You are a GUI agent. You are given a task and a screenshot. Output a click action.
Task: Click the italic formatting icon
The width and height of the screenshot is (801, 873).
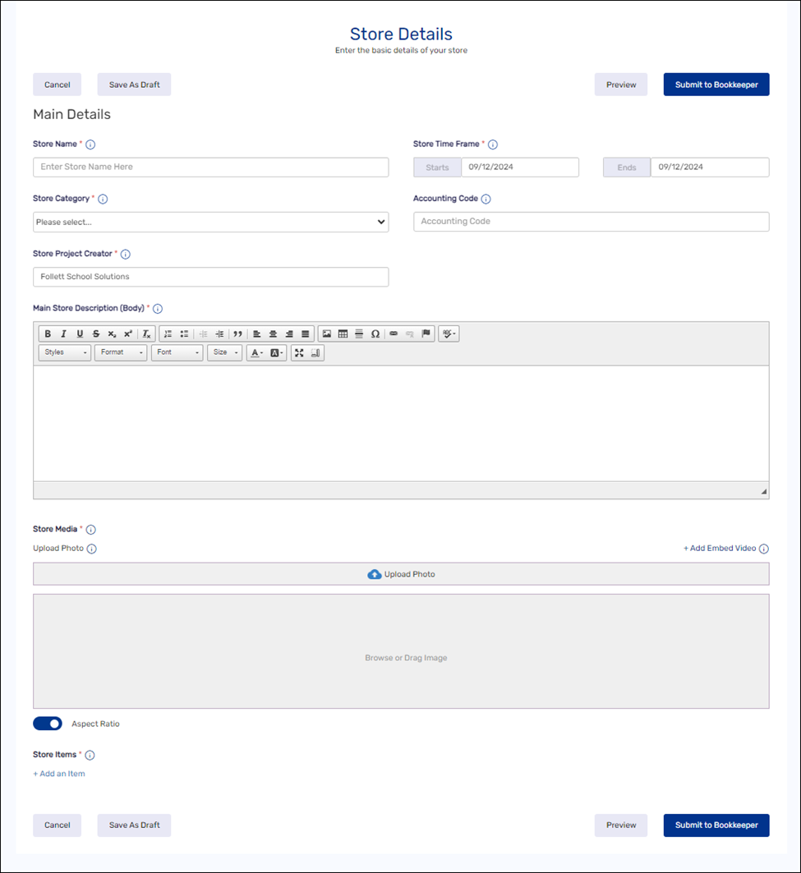click(64, 334)
